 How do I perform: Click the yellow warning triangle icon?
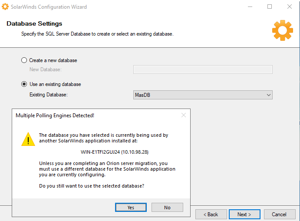(28, 139)
